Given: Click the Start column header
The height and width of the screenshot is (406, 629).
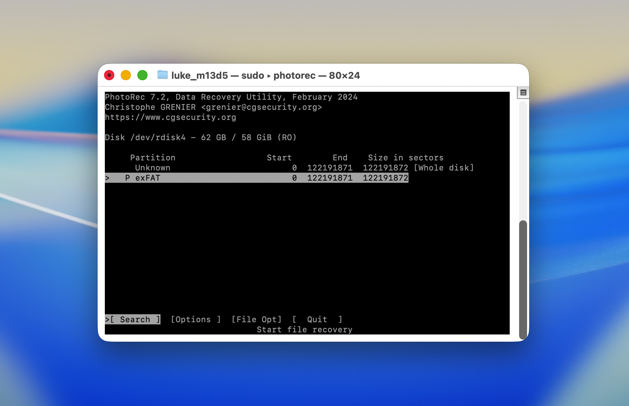Looking at the screenshot, I should [279, 157].
